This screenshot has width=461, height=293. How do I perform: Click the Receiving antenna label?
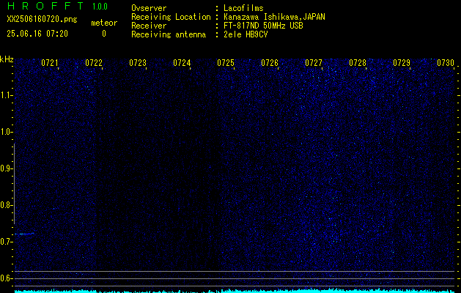point(169,34)
